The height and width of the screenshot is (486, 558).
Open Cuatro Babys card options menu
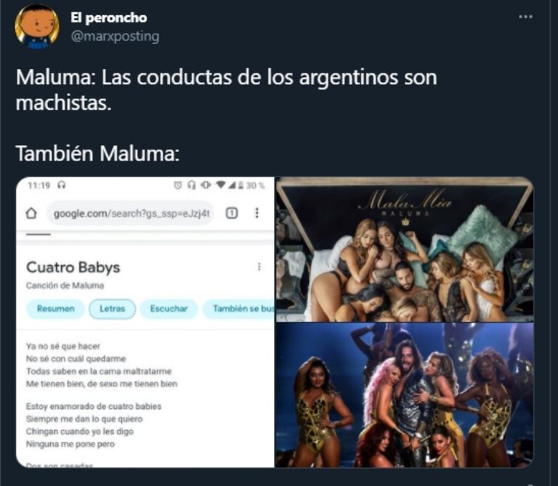pyautogui.click(x=259, y=267)
